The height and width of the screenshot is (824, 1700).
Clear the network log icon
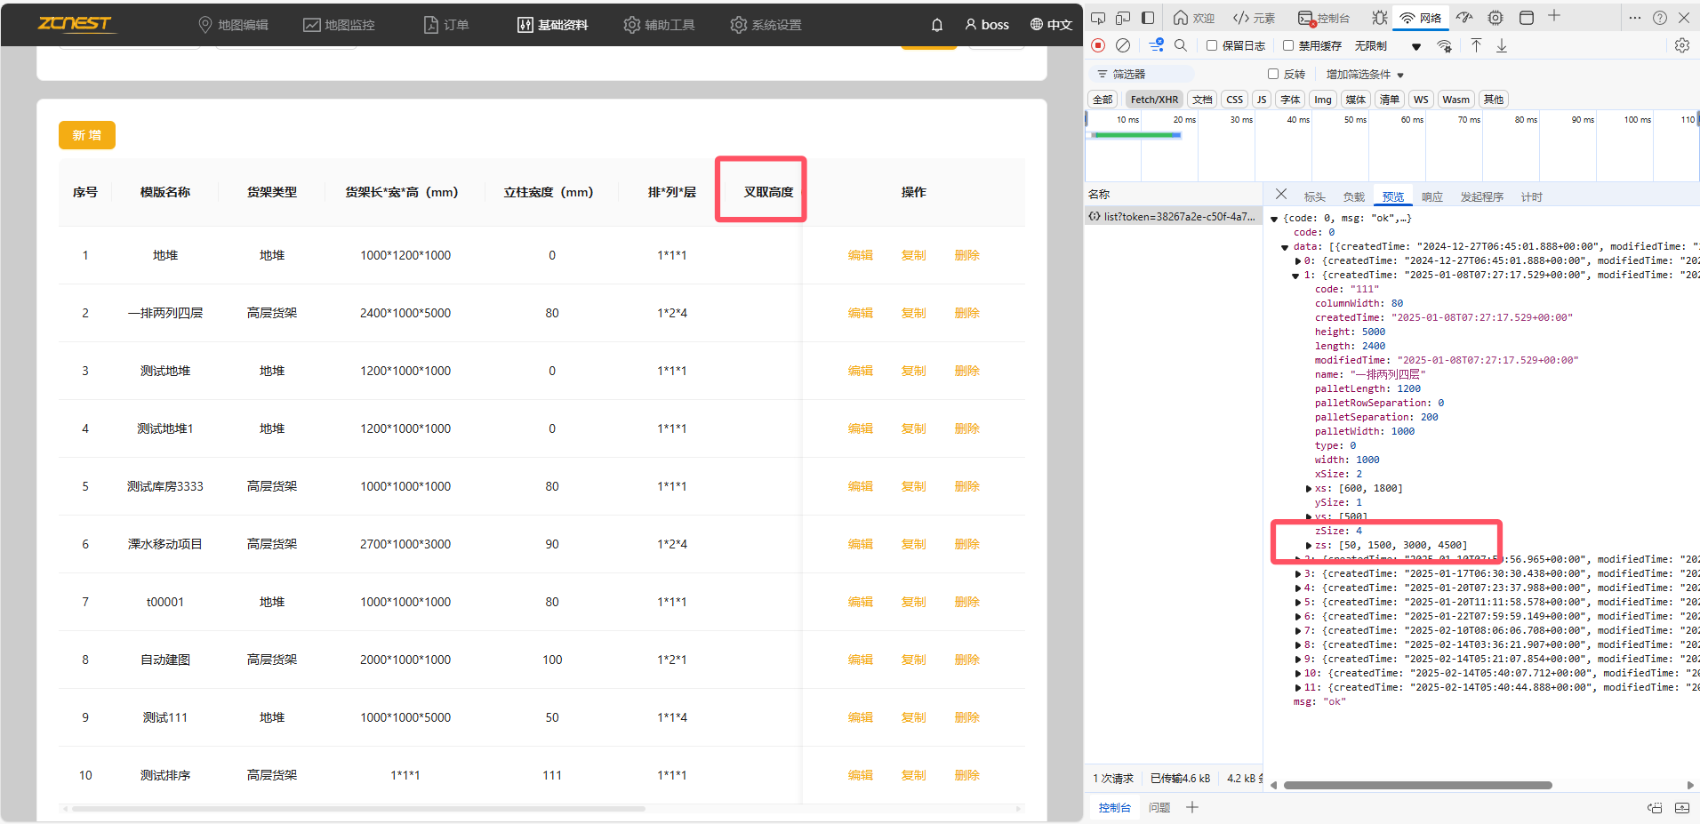coord(1123,45)
